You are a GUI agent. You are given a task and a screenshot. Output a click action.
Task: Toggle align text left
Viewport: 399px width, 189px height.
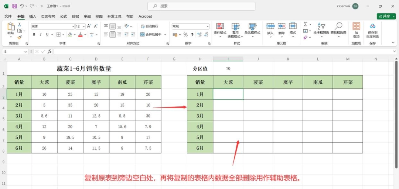pyautogui.click(x=106, y=35)
